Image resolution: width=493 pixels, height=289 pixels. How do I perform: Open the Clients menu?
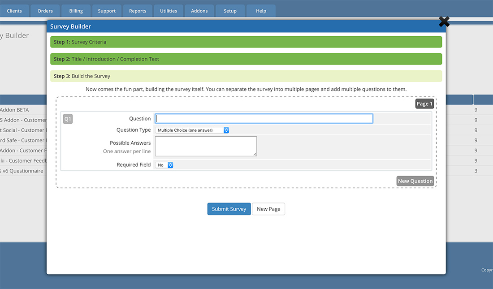[14, 11]
